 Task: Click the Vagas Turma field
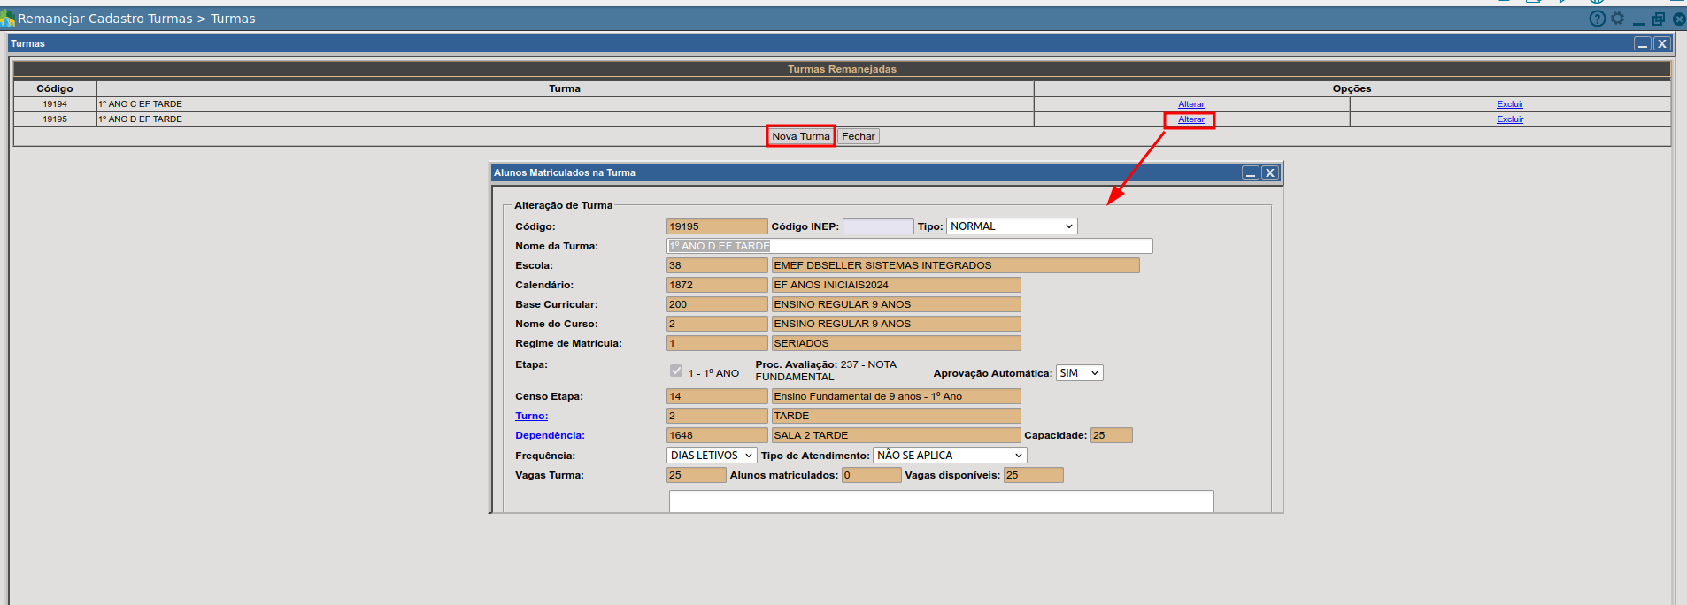[696, 475]
